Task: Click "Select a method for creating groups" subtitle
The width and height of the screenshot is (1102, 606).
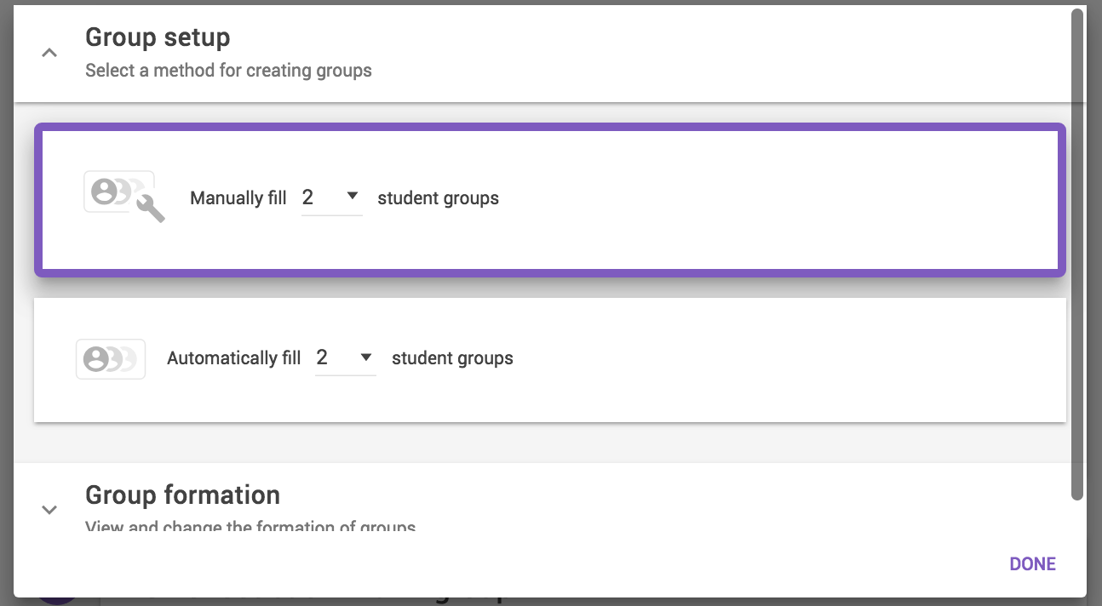Action: [x=228, y=71]
